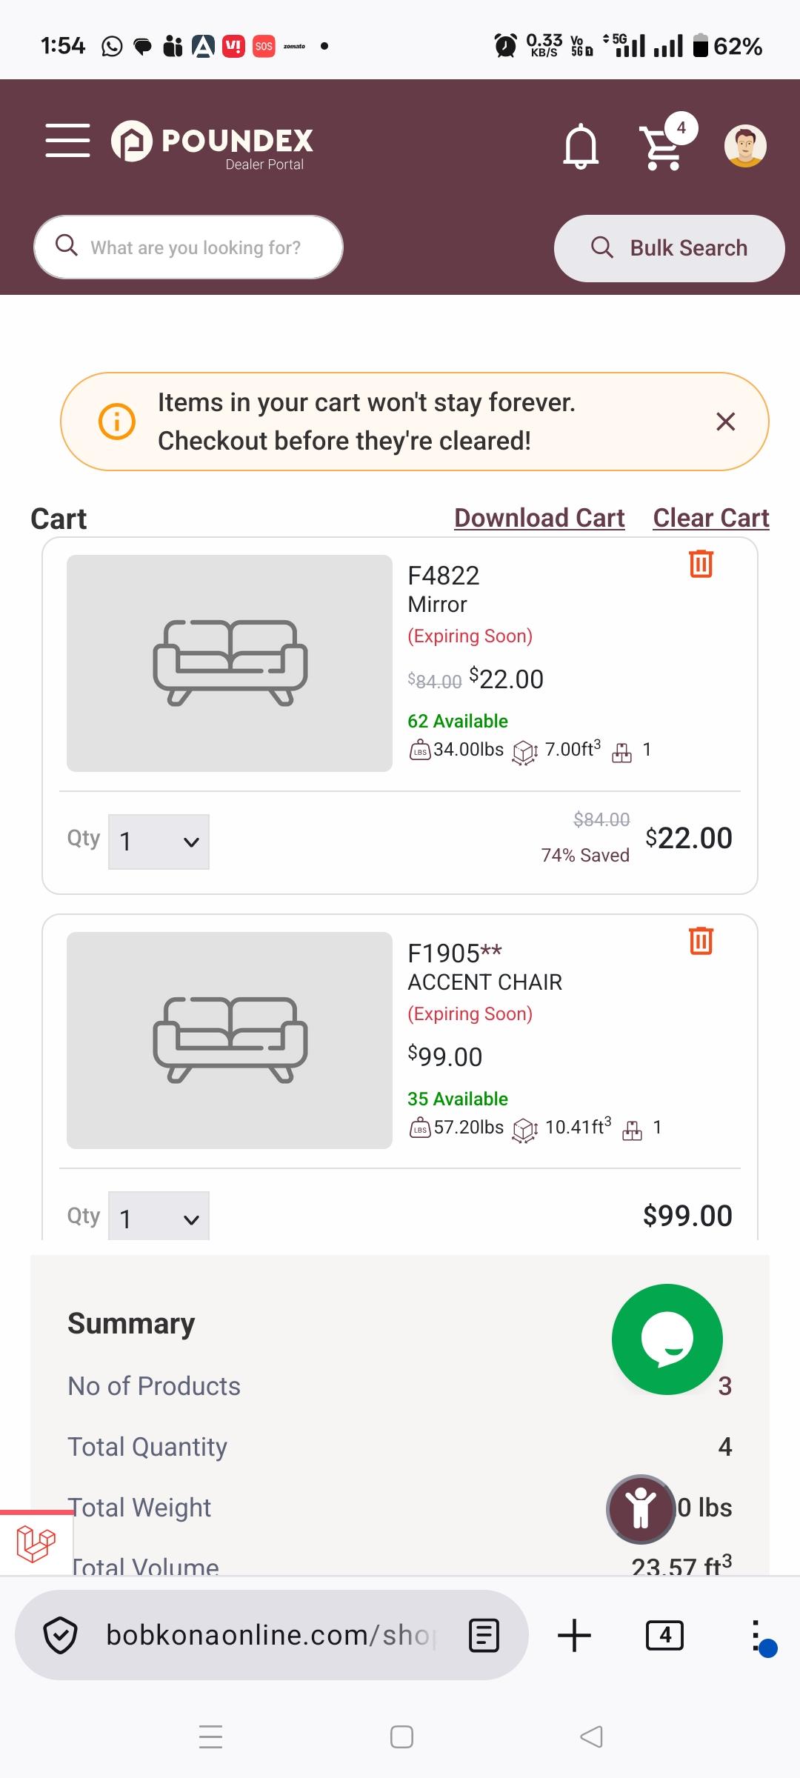Viewport: 800px width, 1778px height.
Task: Open the Accent Chair product thumbnail
Action: pos(230,1040)
